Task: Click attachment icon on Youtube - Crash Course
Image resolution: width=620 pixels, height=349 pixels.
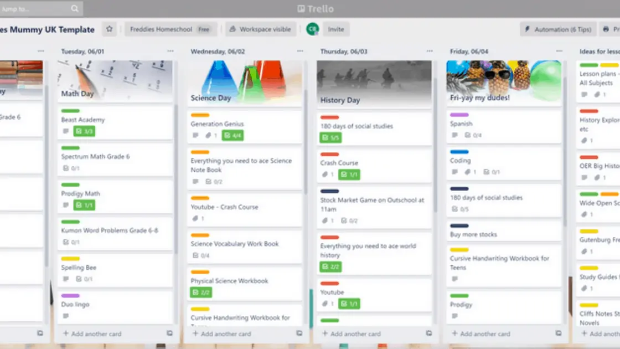Action: [195, 218]
